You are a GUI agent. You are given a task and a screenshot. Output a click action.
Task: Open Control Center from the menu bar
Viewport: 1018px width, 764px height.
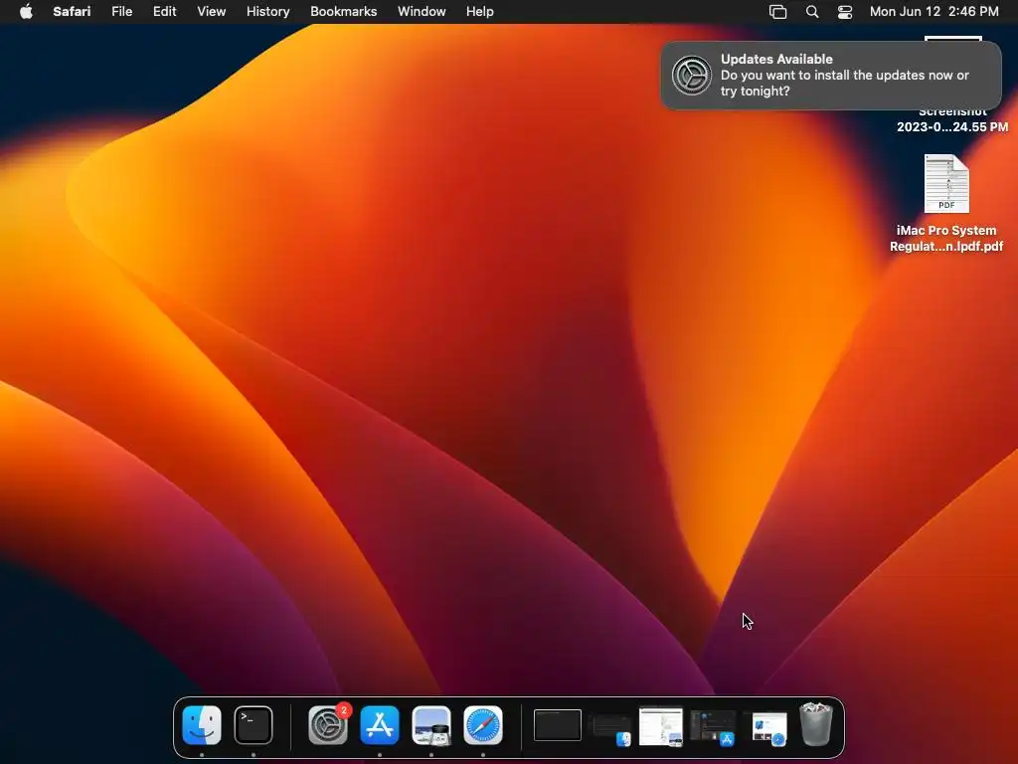point(845,12)
